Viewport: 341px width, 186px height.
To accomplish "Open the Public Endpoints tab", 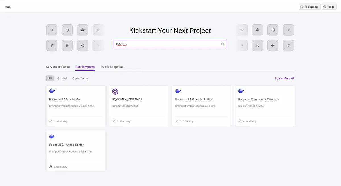I will (112, 67).
